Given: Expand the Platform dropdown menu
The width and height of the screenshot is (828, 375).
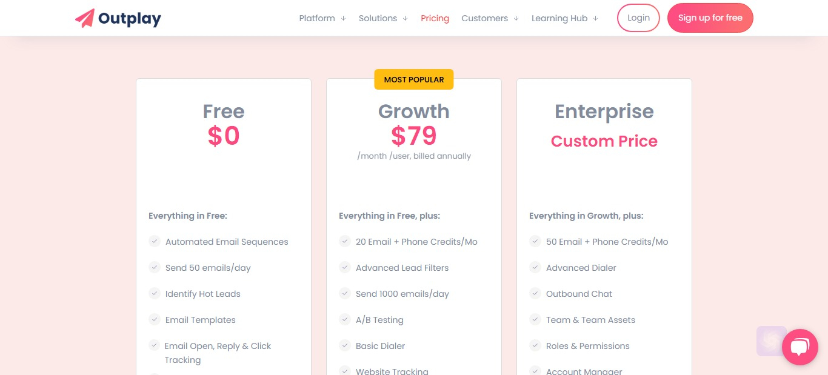Looking at the screenshot, I should point(322,18).
